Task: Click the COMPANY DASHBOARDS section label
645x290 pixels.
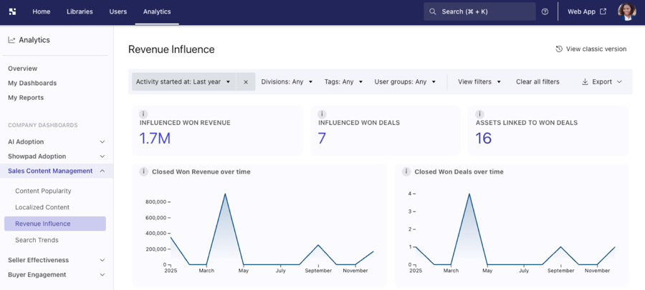Action: coord(43,125)
